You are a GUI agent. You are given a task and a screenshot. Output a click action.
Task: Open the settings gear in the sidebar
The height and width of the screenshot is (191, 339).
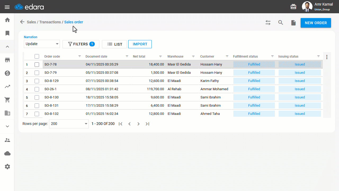7,167
